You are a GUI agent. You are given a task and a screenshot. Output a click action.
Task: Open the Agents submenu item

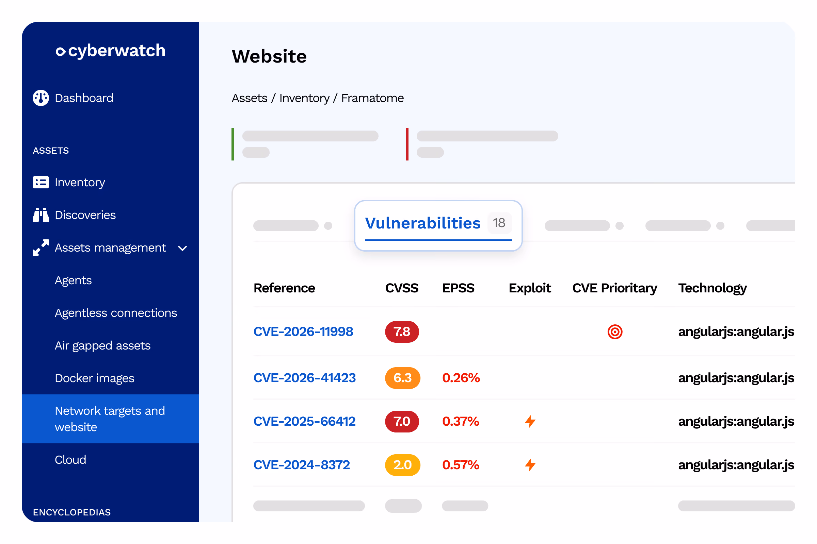point(73,280)
